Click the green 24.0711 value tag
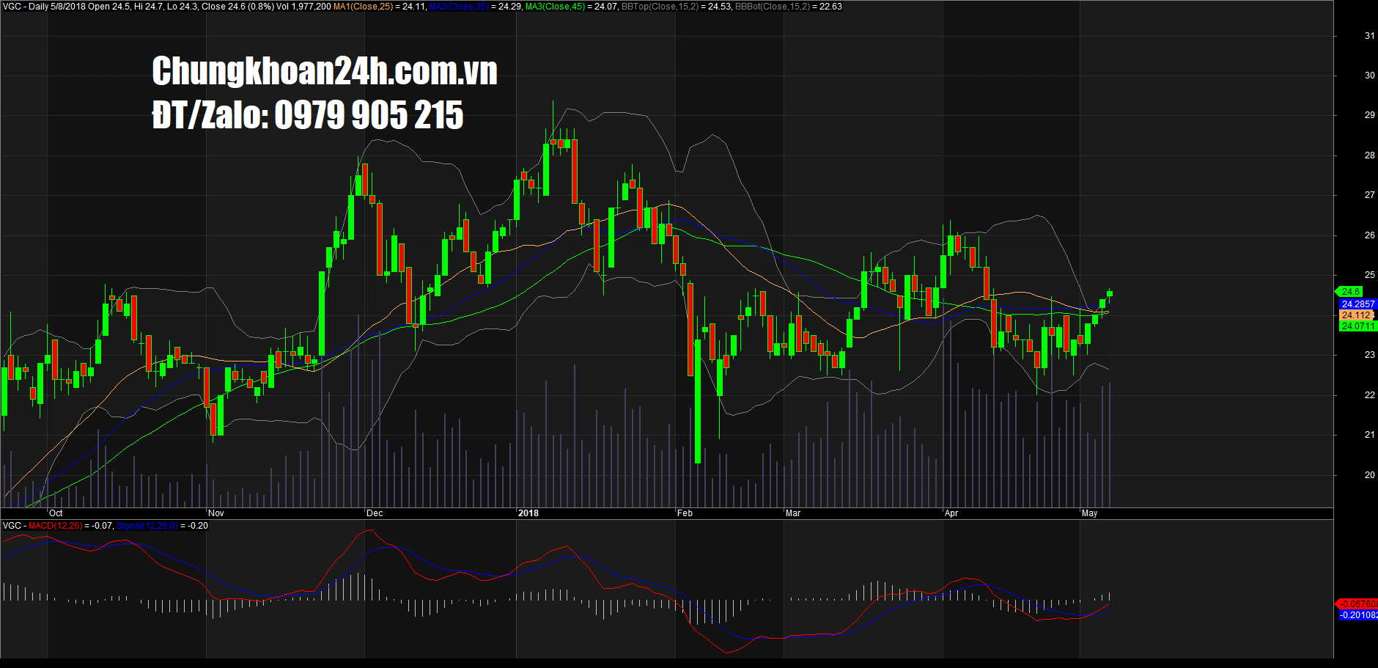Screen dimensions: 1378x668 coord(1357,326)
